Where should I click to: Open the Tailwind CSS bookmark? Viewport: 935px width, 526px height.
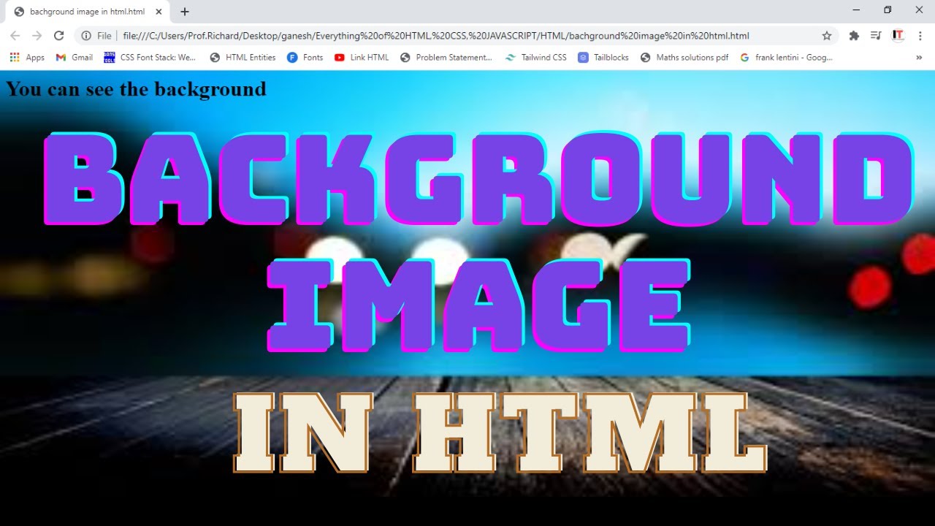coord(535,57)
